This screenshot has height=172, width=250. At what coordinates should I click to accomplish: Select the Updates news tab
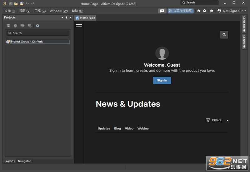pos(104,129)
